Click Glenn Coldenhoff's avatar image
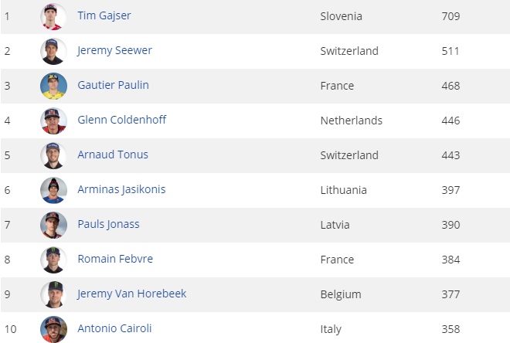 [x=53, y=121]
